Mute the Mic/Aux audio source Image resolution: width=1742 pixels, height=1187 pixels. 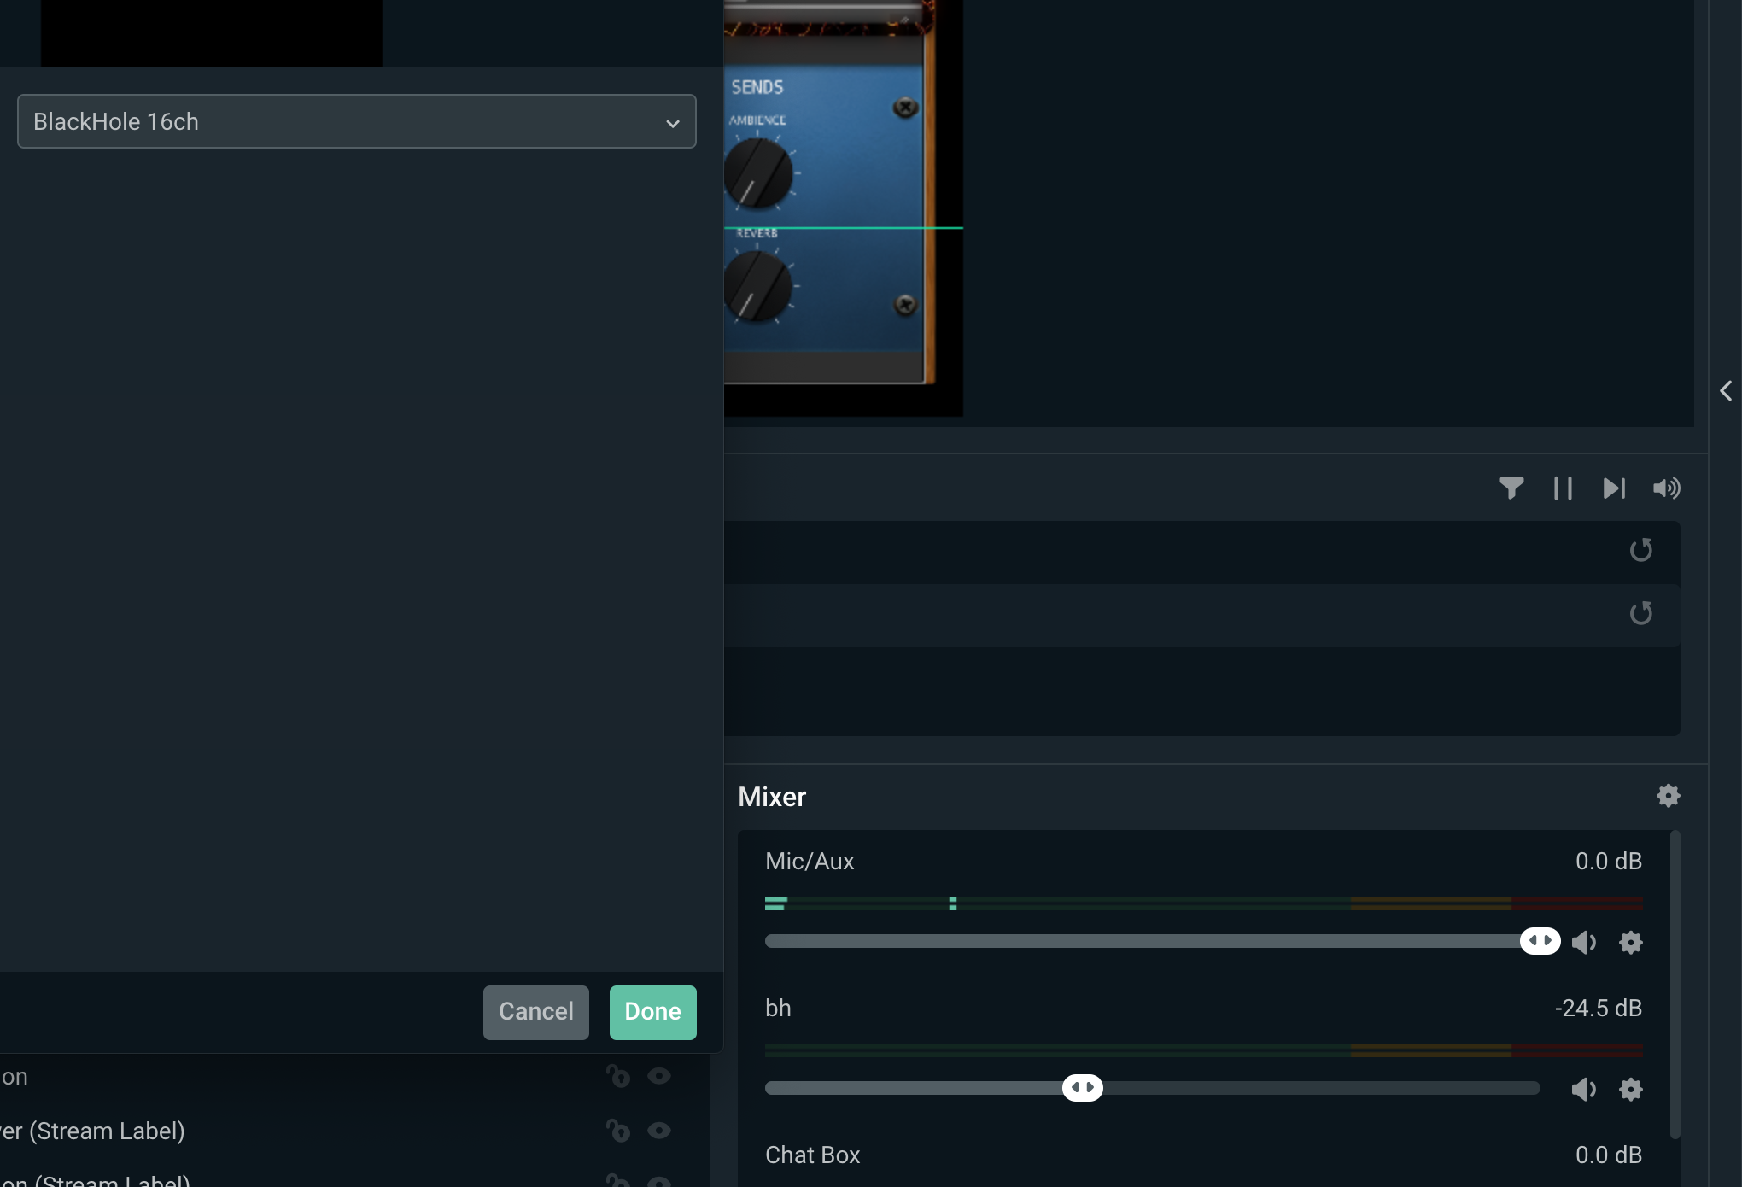point(1584,942)
